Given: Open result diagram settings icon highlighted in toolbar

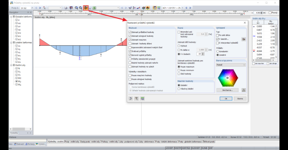Looking at the screenshot, I should click(x=86, y=8).
